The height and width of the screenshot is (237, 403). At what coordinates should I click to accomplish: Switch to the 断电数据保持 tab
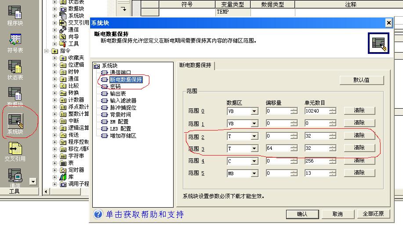195,65
